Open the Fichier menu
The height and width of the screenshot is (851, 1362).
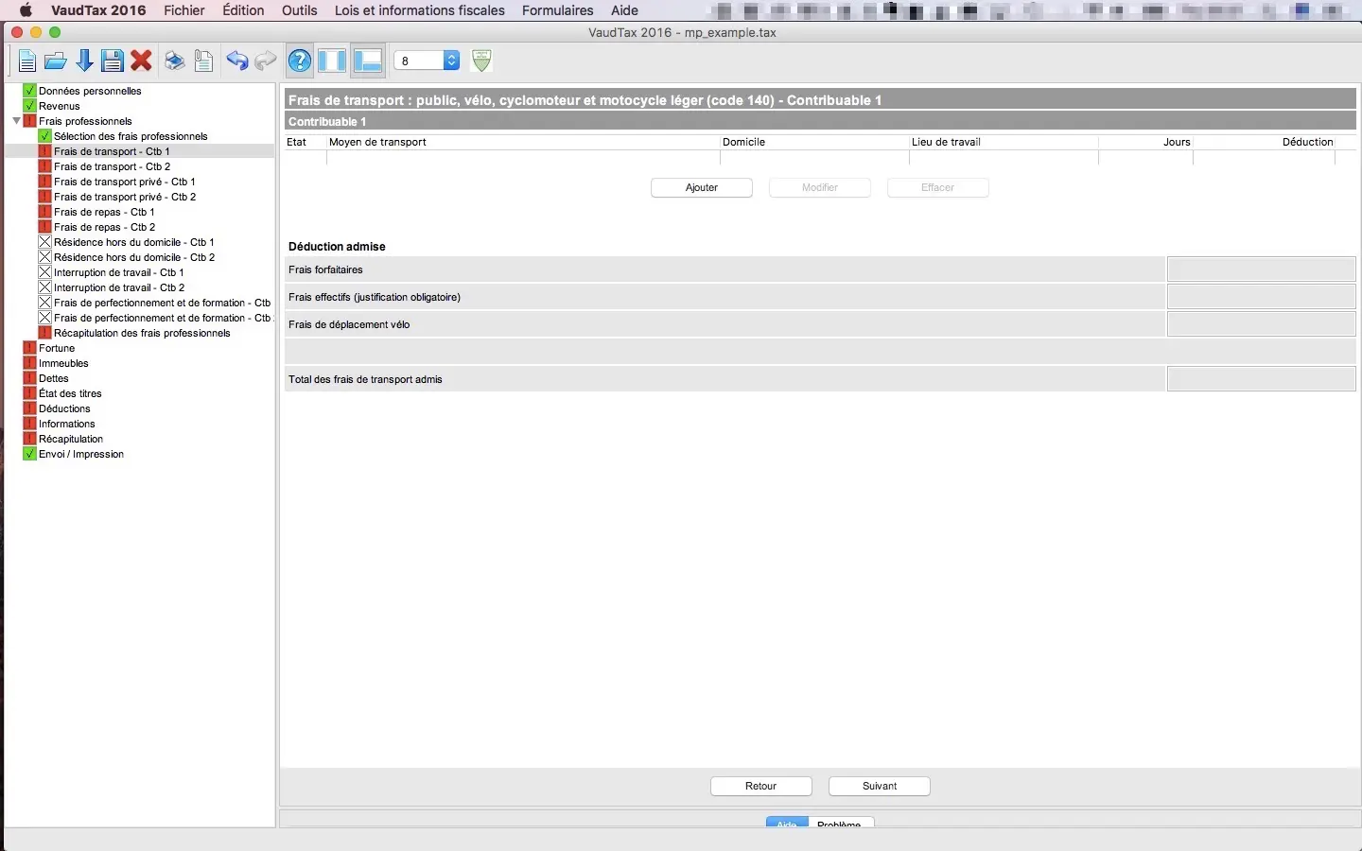pos(184,10)
